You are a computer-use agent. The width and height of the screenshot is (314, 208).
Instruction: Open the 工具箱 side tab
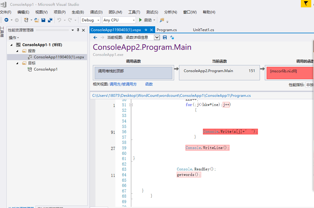(2, 32)
